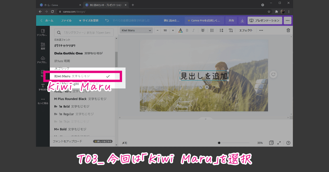Click the 共有 share button
Screen dimensions: 329x172
tap(231, 21)
